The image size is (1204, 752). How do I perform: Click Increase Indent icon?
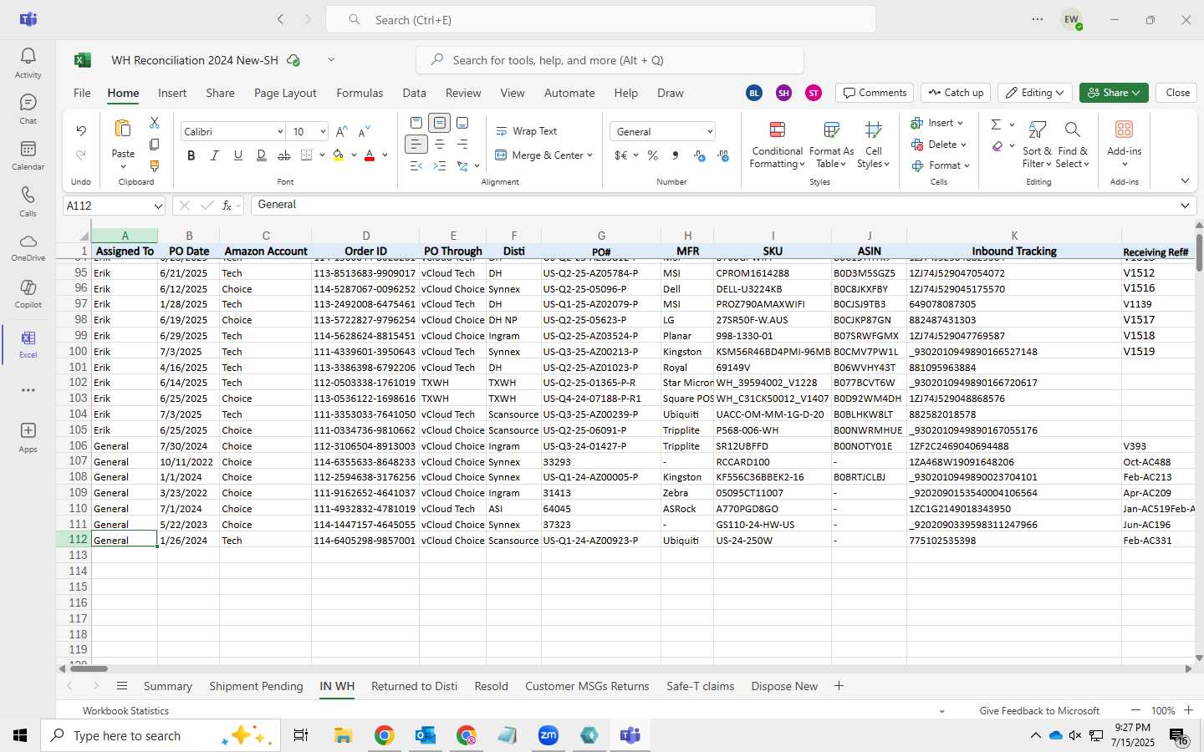(440, 166)
